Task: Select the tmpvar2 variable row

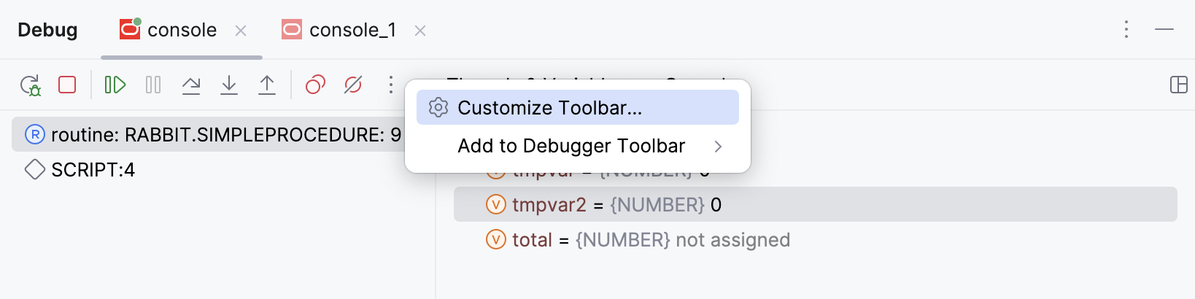Action: click(815, 205)
